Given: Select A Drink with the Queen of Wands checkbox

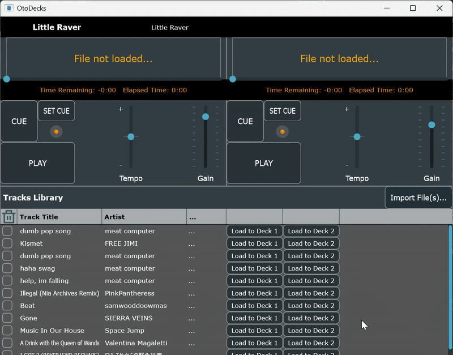Looking at the screenshot, I should coord(7,343).
